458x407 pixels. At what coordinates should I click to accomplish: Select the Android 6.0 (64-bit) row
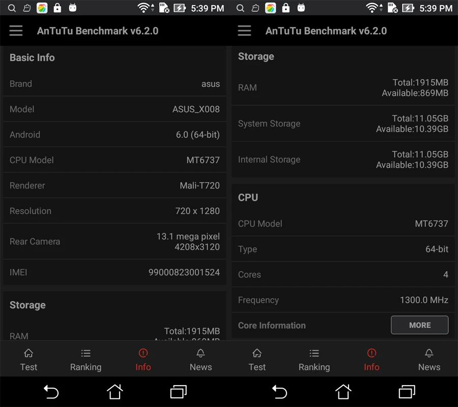pos(114,135)
